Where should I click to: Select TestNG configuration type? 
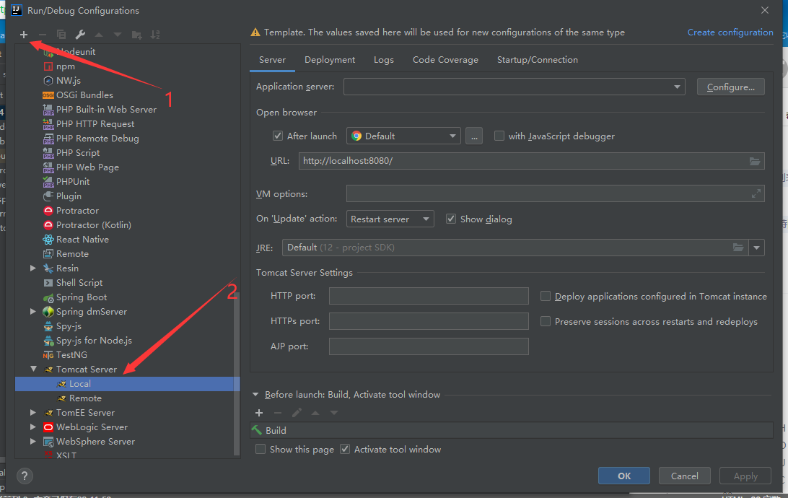(71, 355)
